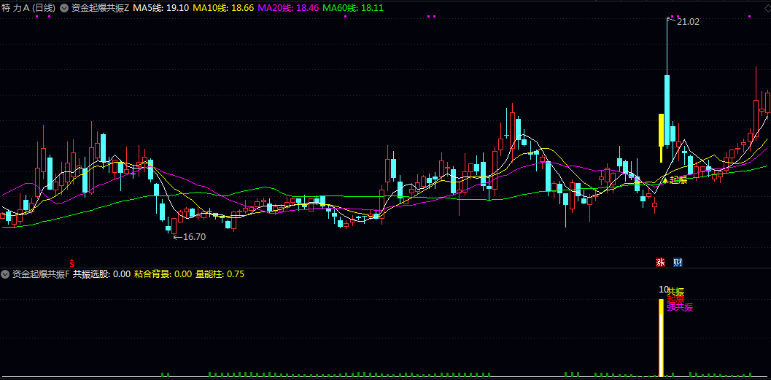This screenshot has height=380, width=771.
Task: Open the red 涨 event icon
Action: pos(660,262)
